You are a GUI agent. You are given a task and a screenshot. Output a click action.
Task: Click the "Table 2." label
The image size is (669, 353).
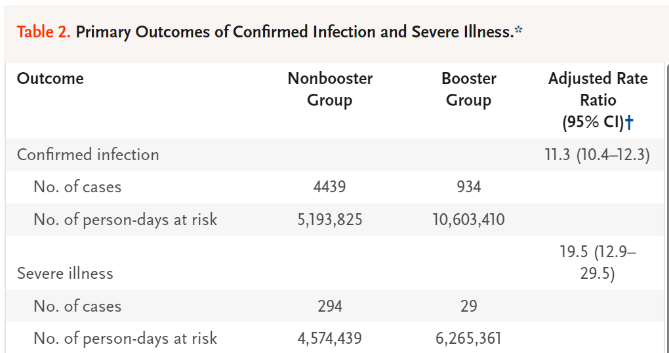[44, 32]
